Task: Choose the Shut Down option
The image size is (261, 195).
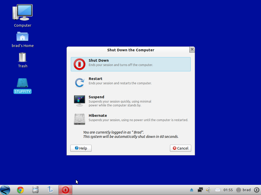Action: point(131,64)
